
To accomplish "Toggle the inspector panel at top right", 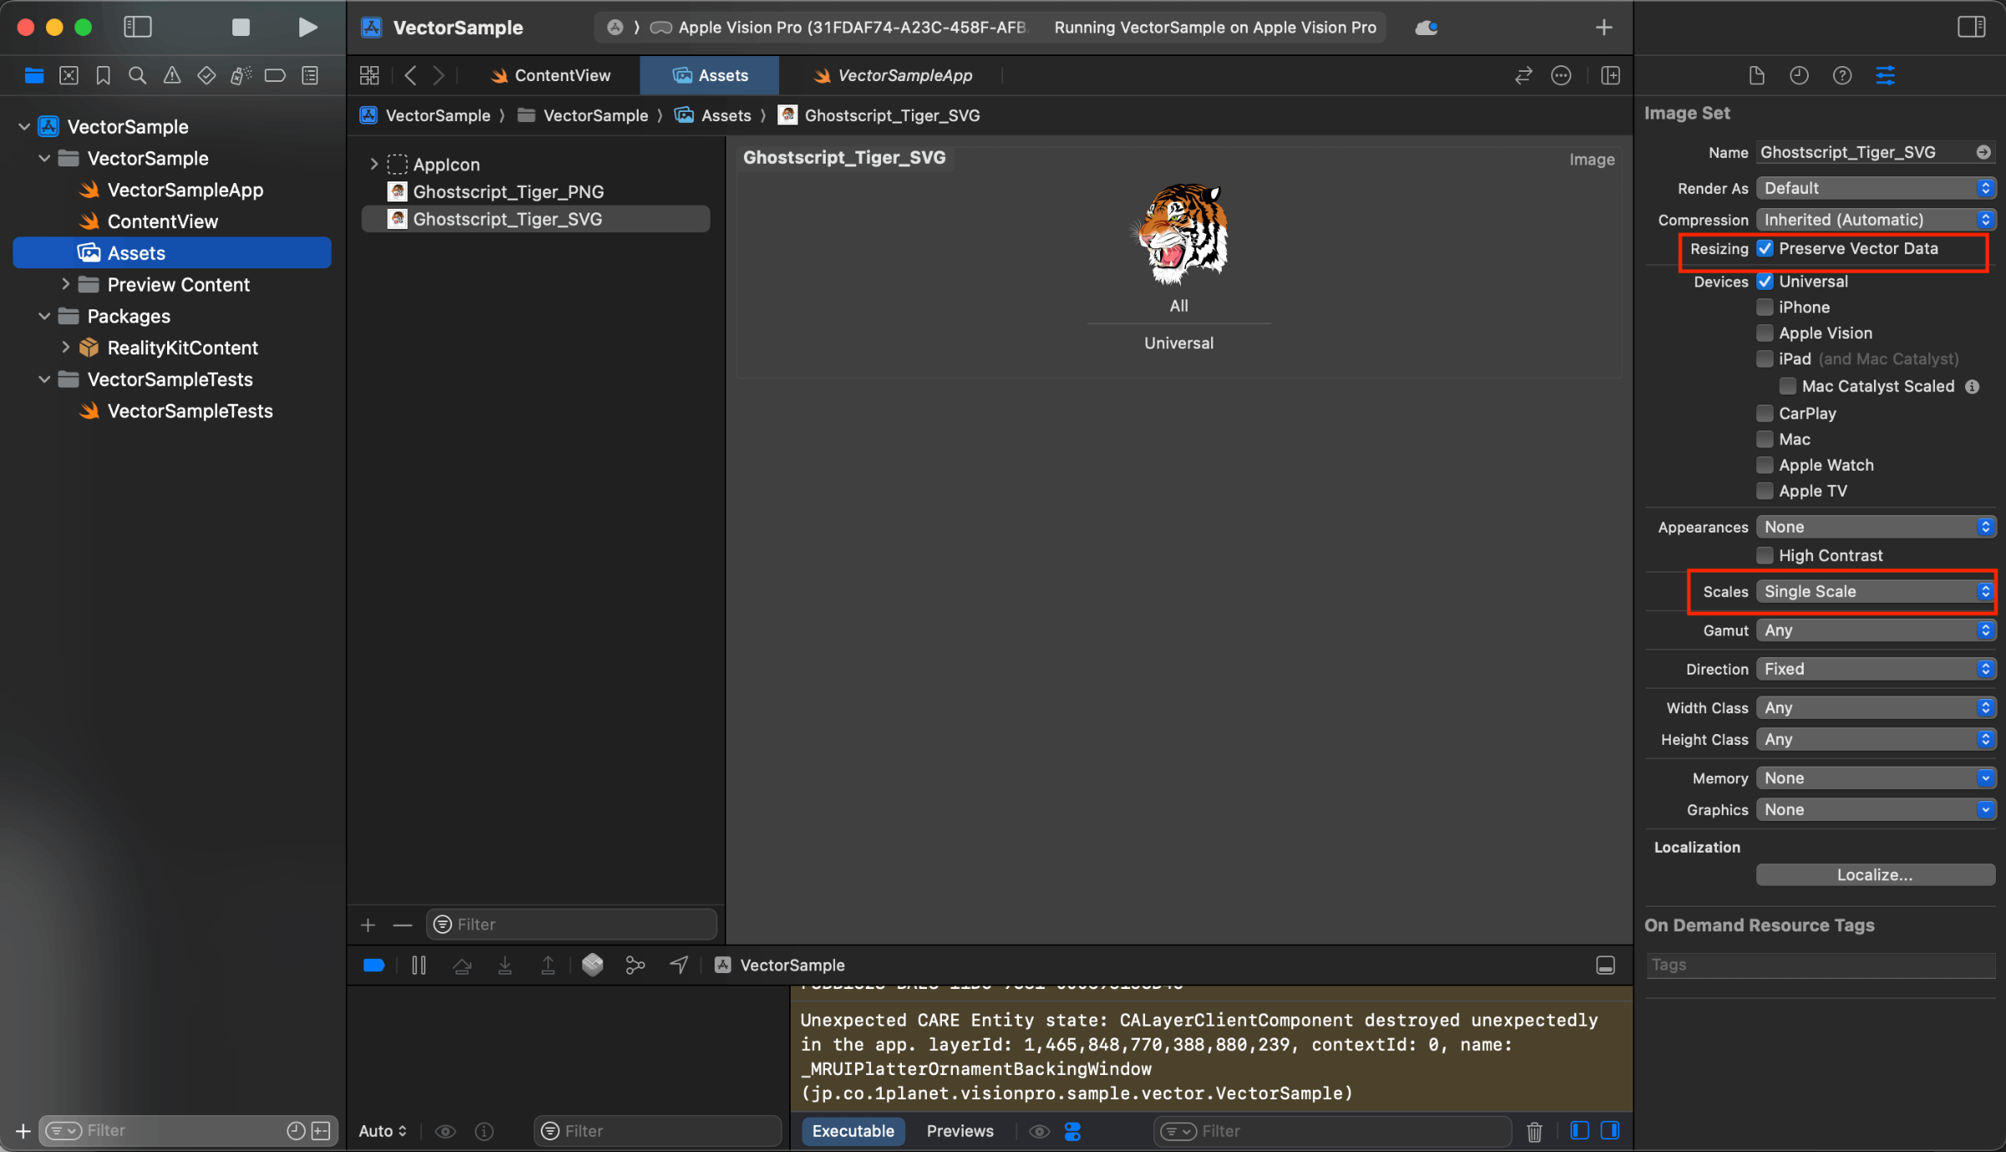I will click(x=1972, y=27).
